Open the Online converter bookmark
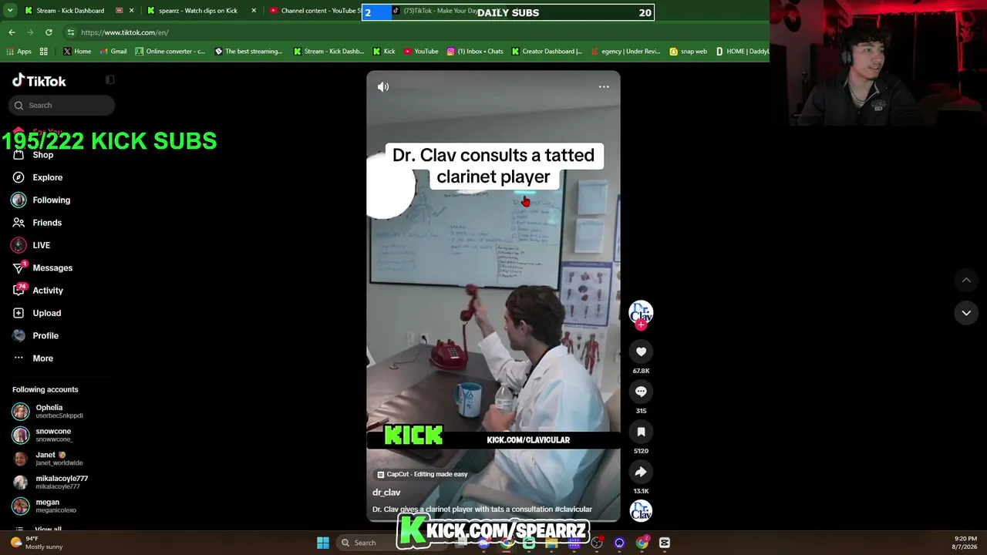 (170, 52)
